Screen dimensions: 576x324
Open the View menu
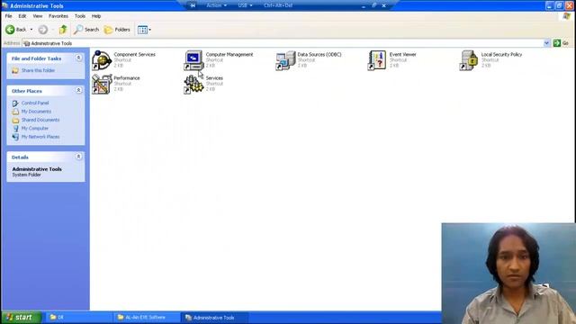38,16
